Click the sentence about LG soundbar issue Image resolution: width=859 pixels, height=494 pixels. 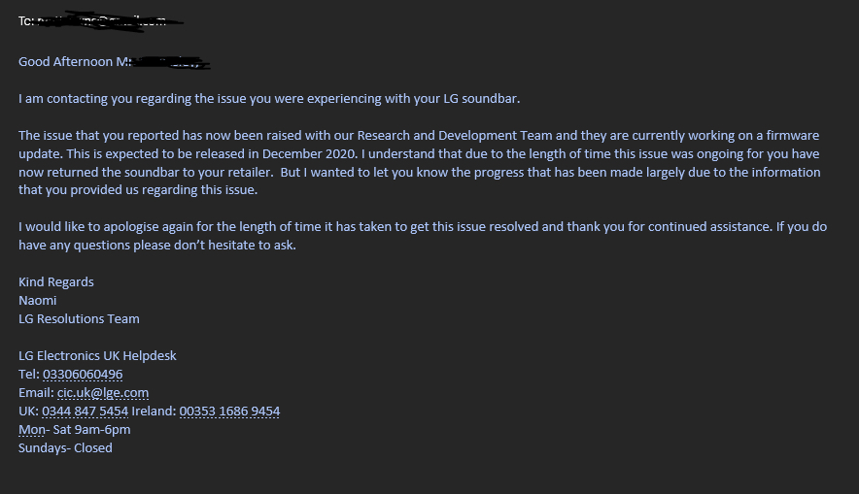[269, 98]
